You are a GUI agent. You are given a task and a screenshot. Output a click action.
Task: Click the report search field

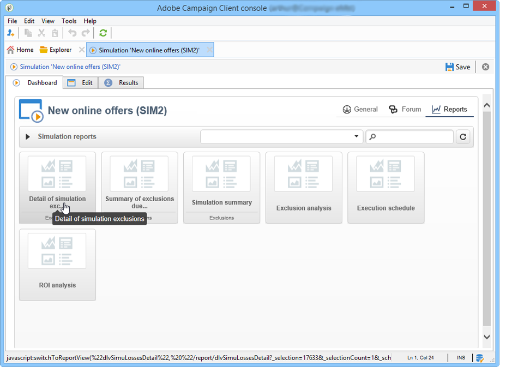pyautogui.click(x=409, y=137)
